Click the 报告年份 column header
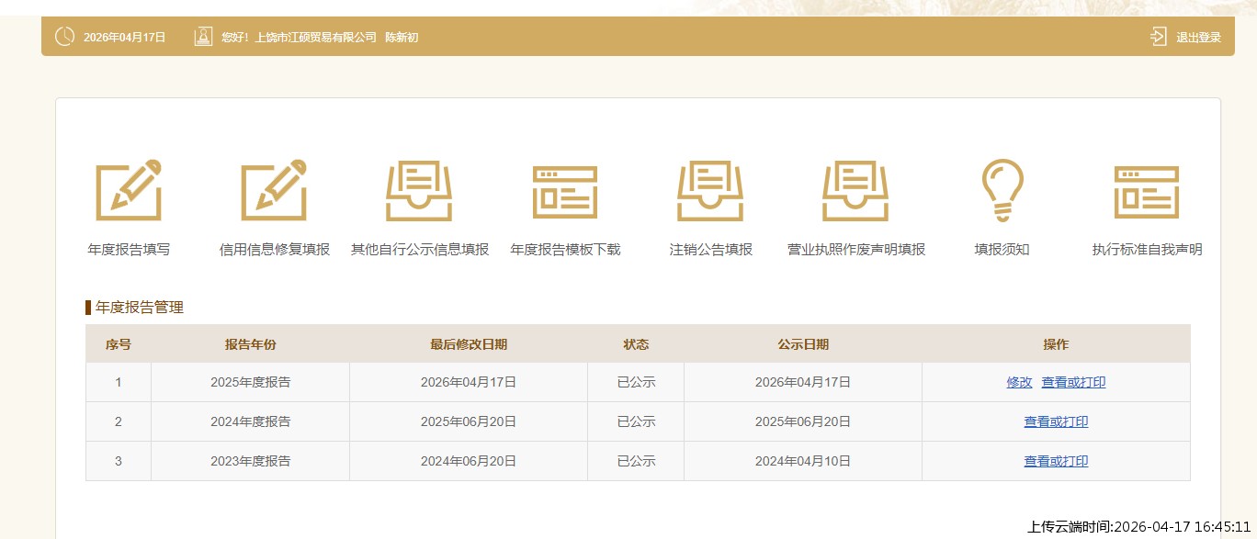Screen dimensions: 1257x539 pyautogui.click(x=250, y=344)
